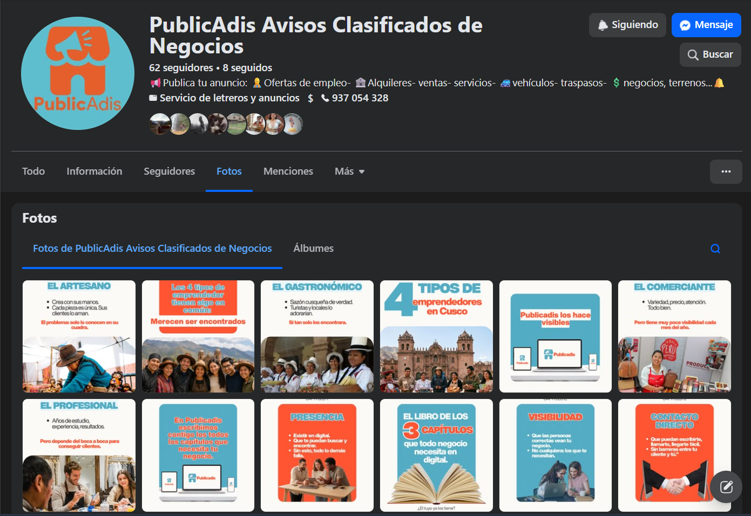Open the EL GASTRONÓMICO photo
751x516 pixels.
pyautogui.click(x=317, y=336)
